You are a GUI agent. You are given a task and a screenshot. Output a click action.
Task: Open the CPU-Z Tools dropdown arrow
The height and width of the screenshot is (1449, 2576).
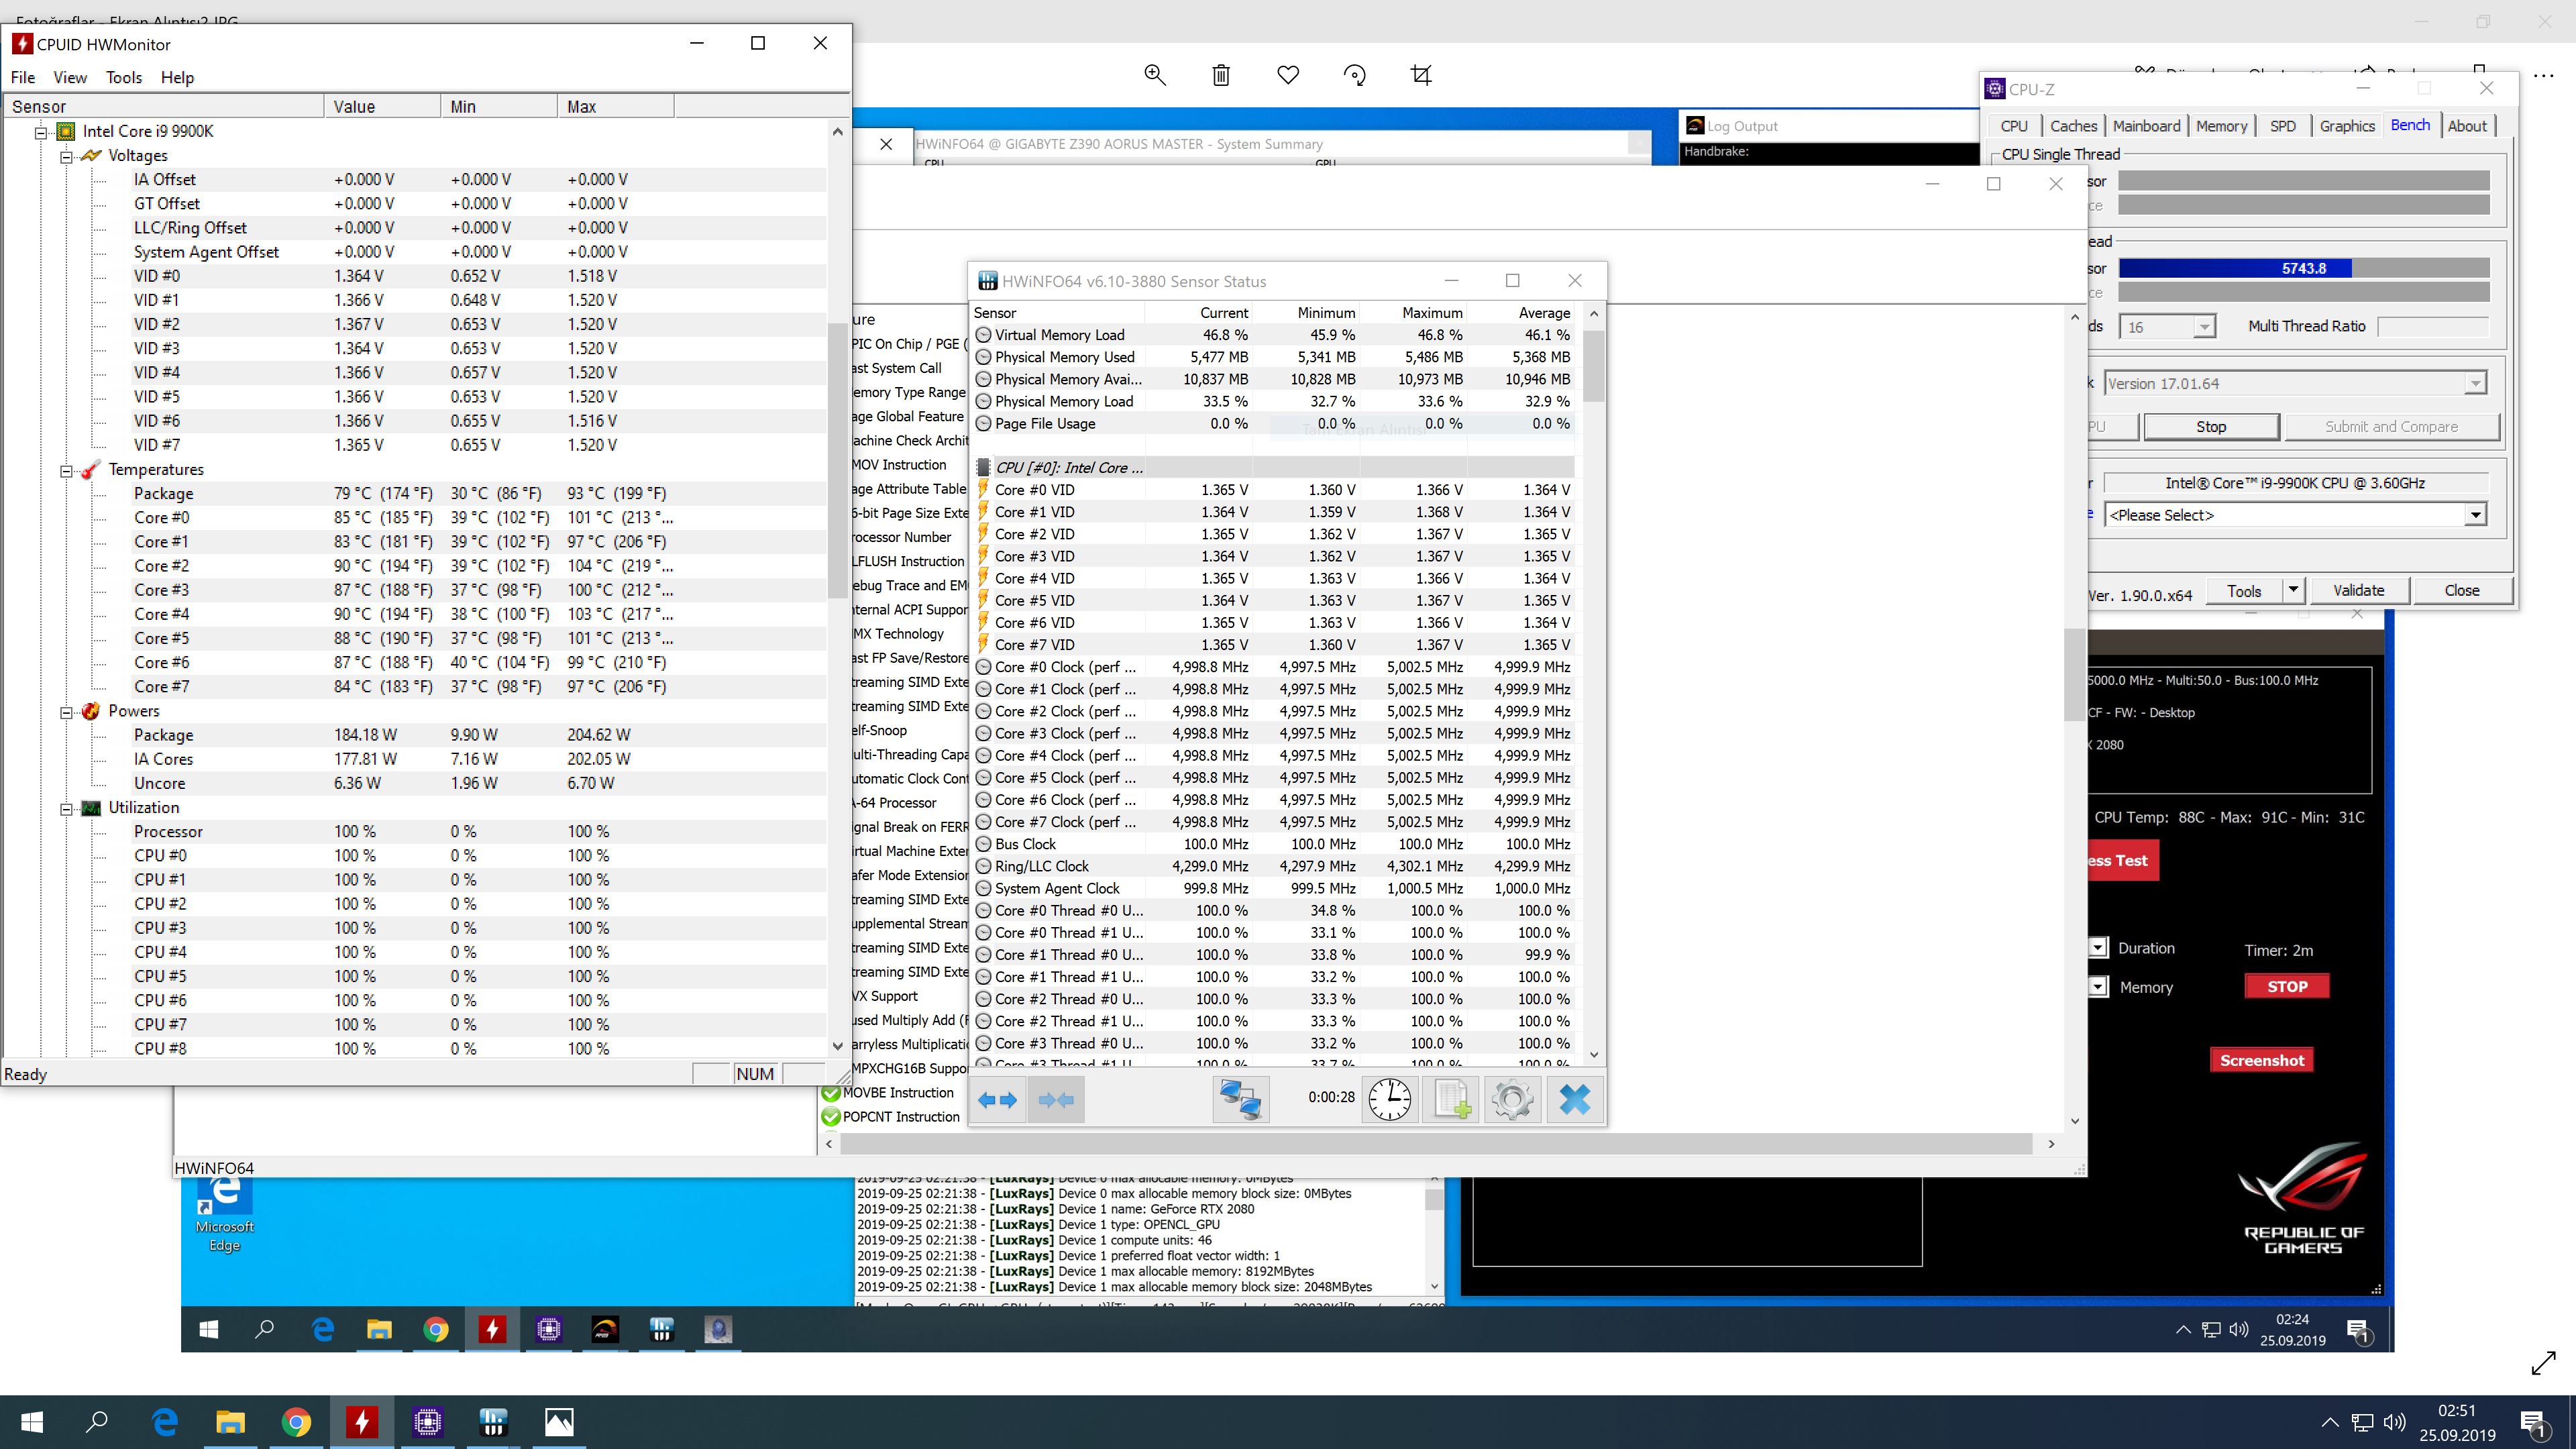coord(2293,590)
